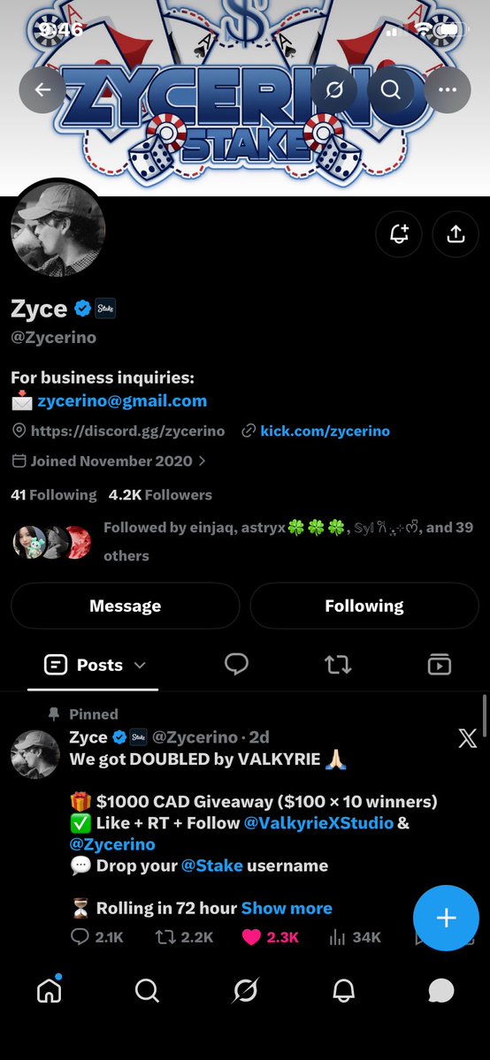Tap the back arrow button
Image resolution: width=490 pixels, height=1060 pixels.
(x=42, y=89)
